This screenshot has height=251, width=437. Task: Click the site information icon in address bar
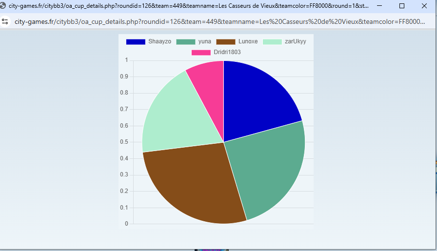pos(5,21)
